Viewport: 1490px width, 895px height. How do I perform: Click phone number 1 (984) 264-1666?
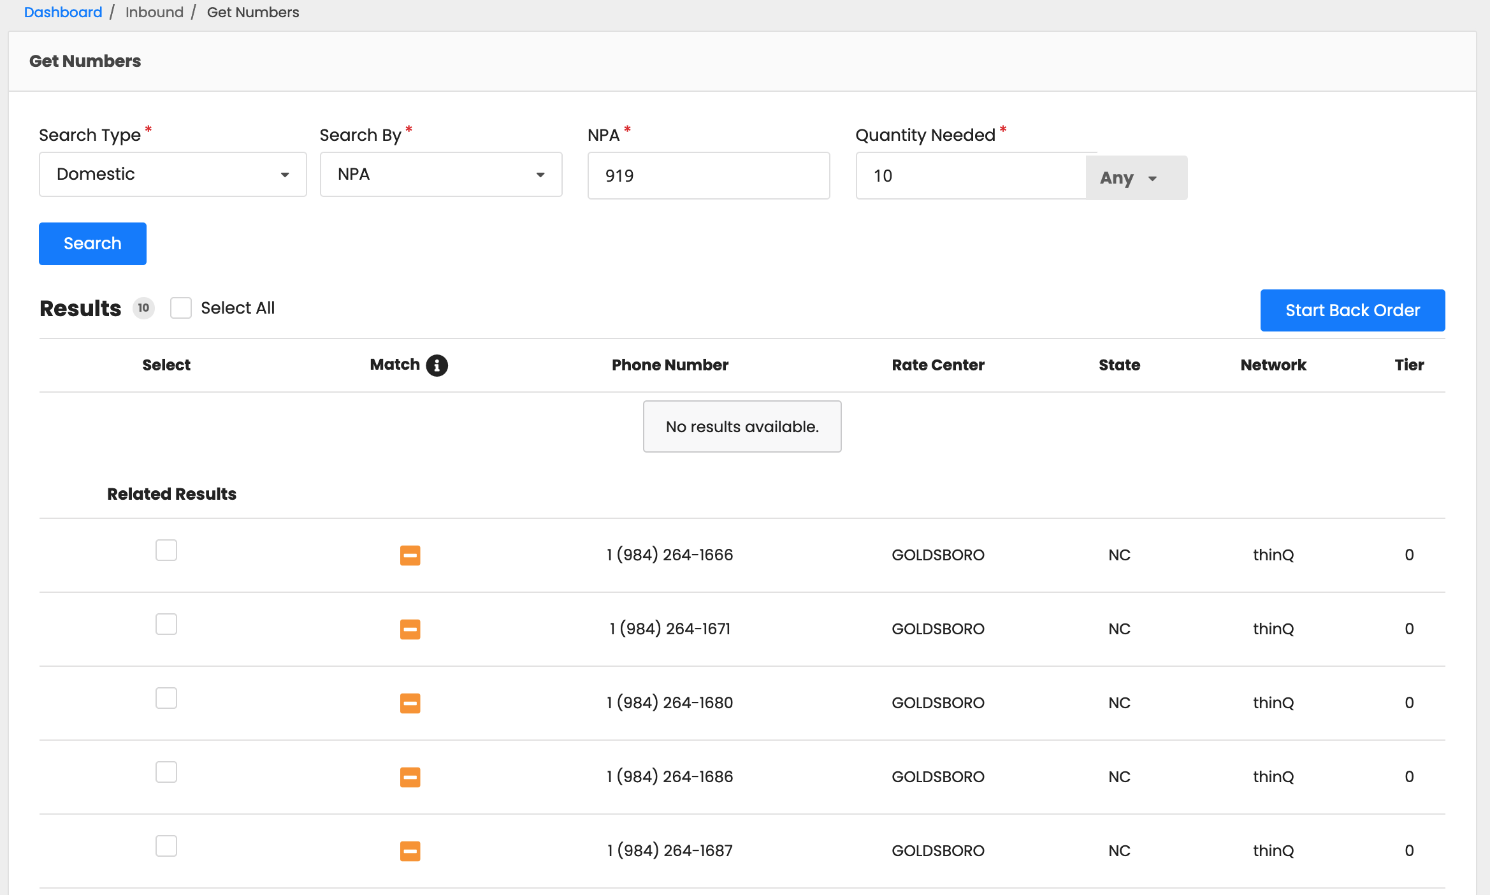670,555
